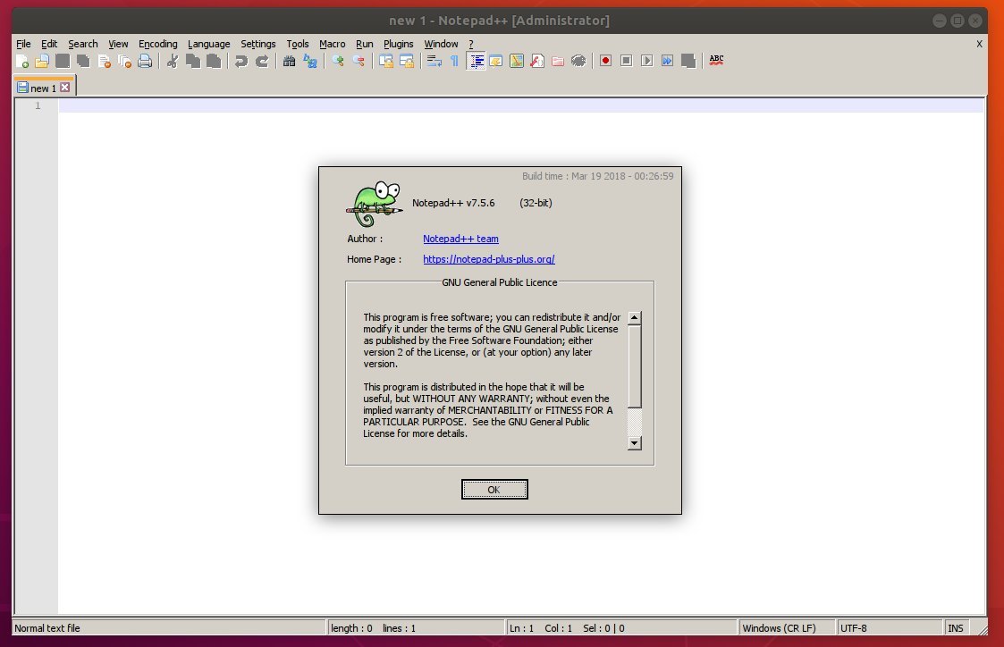
Task: Click 'Ln : 1' in the status bar
Action: [x=521, y=628]
